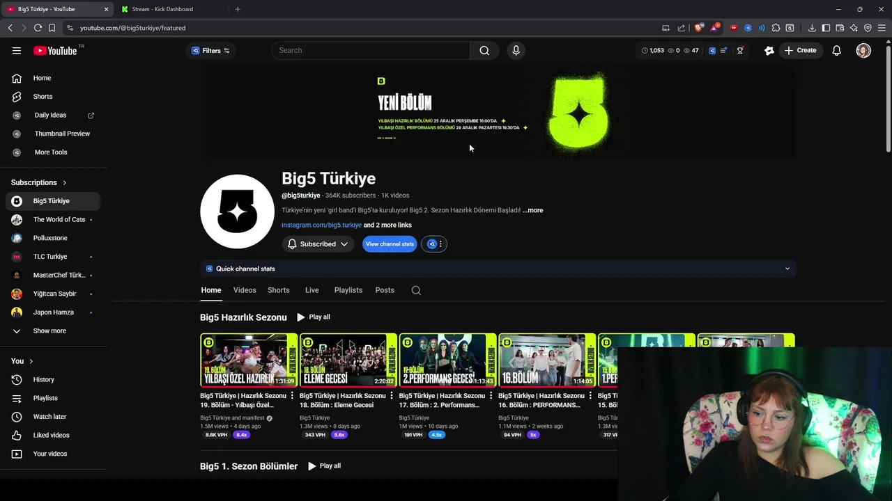
Task: Open Brave Shields lion icon
Action: click(x=699, y=28)
